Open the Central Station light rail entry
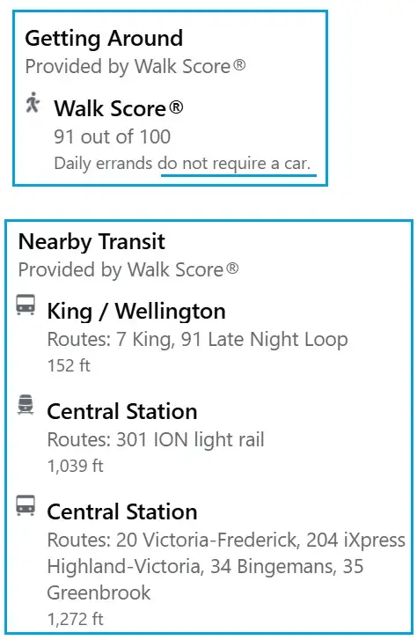Image resolution: width=417 pixels, height=640 pixels. (122, 411)
